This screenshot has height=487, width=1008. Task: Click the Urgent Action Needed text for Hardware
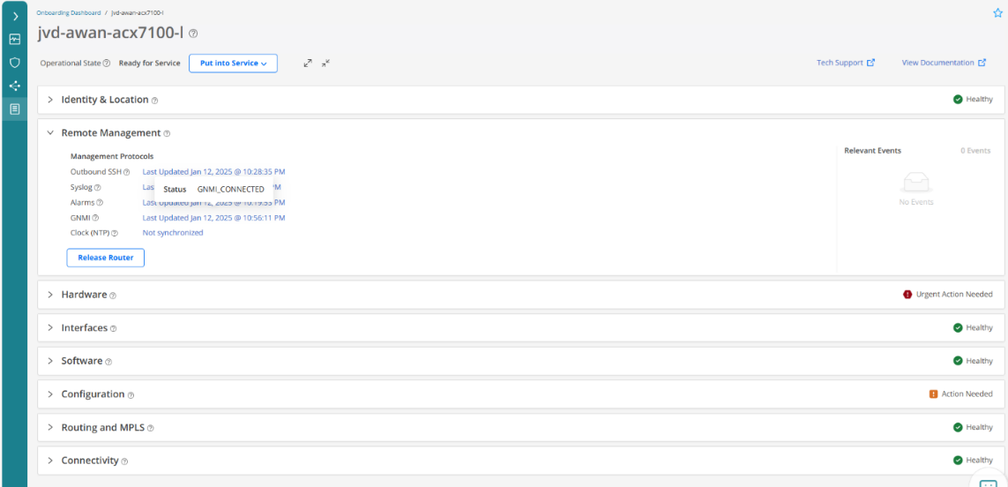(954, 294)
